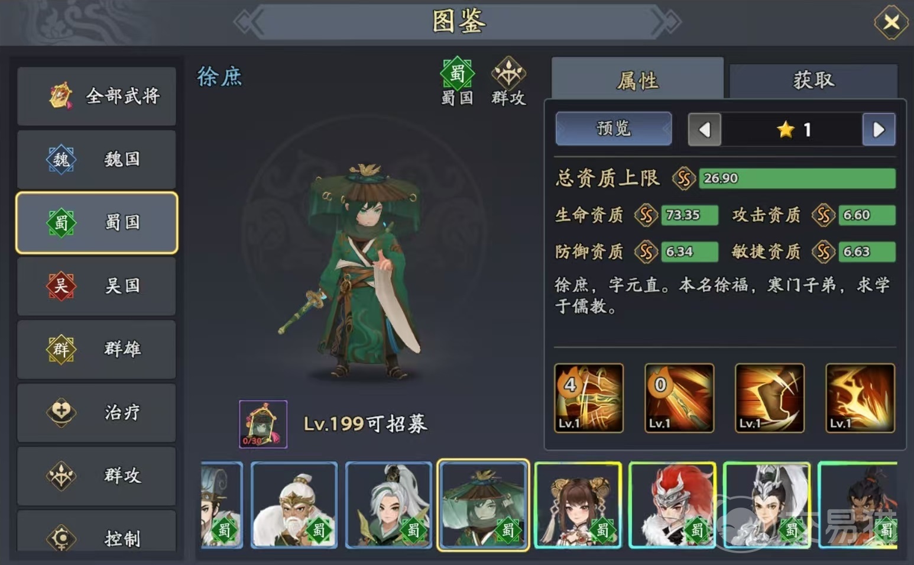
Task: Filter heroes by 群雄 faction
Action: tap(96, 349)
